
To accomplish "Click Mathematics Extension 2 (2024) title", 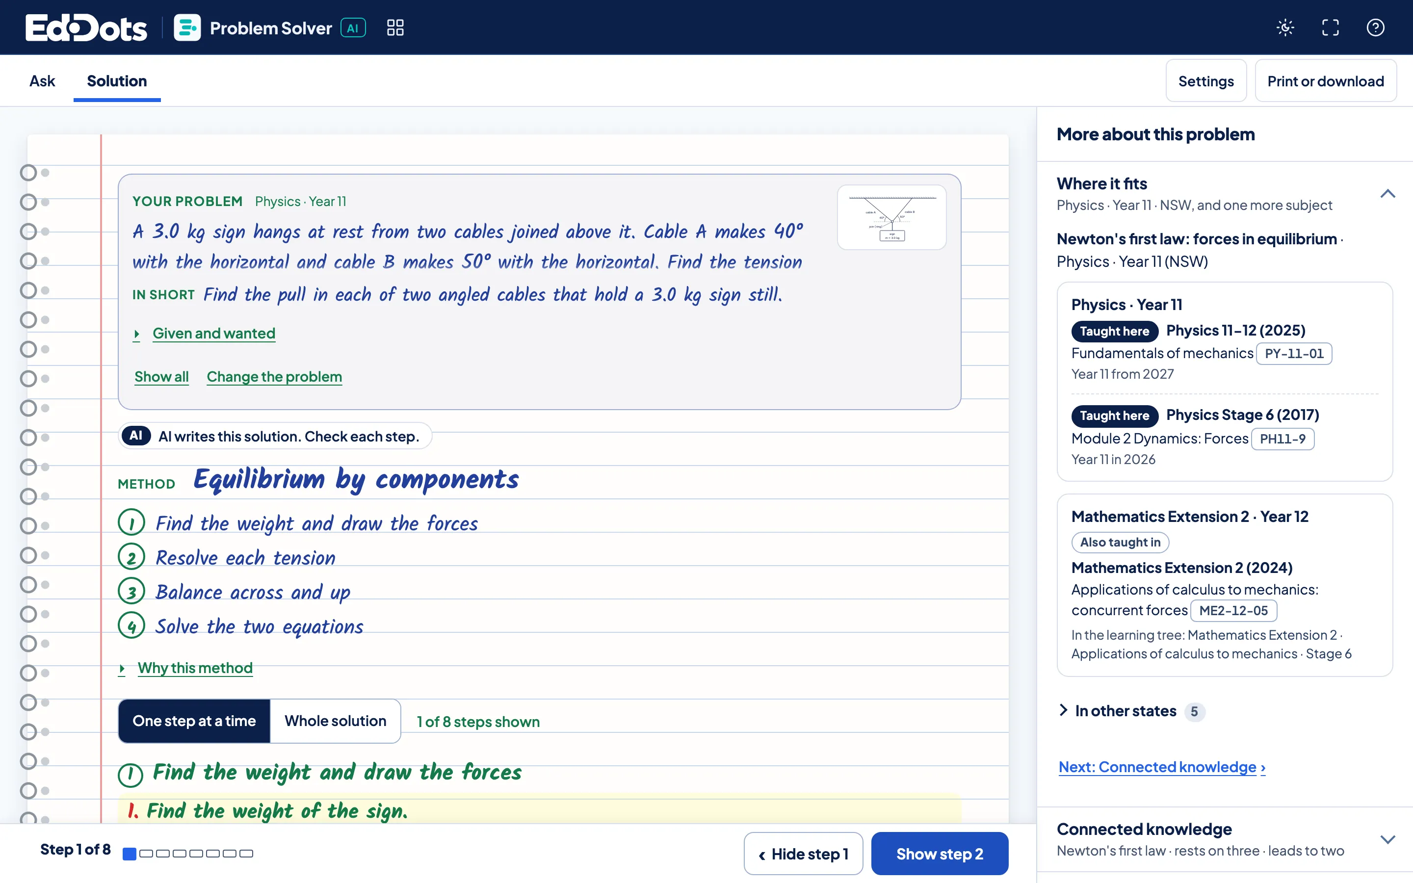I will click(1182, 568).
